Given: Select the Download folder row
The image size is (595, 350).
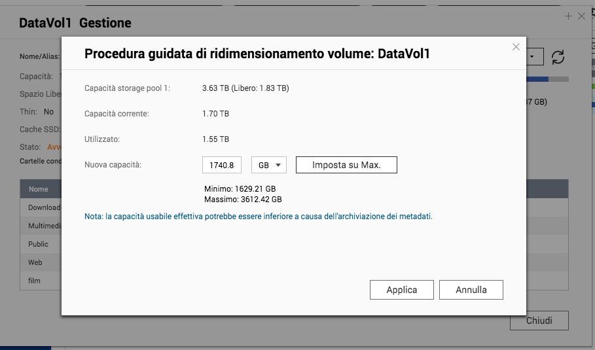Looking at the screenshot, I should pos(42,207).
